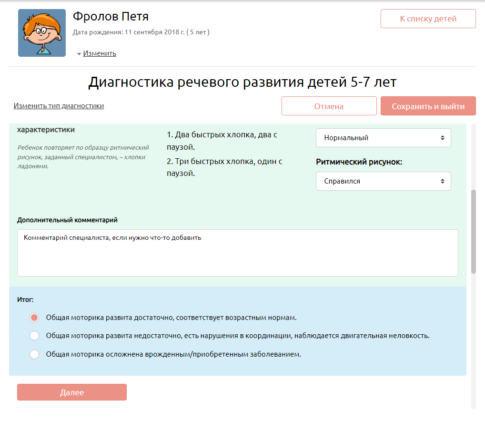Screen dimensions: 485x421
Task: Click the Диагностика речевого развития heading
Action: [242, 82]
